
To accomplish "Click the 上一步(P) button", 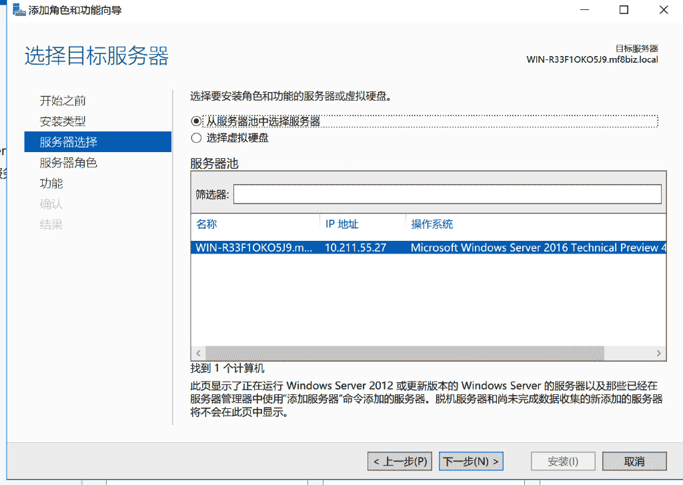I will click(x=399, y=460).
